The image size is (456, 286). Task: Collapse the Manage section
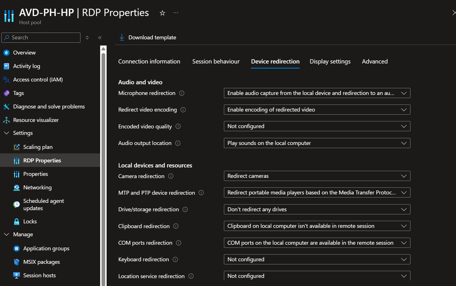[6, 234]
